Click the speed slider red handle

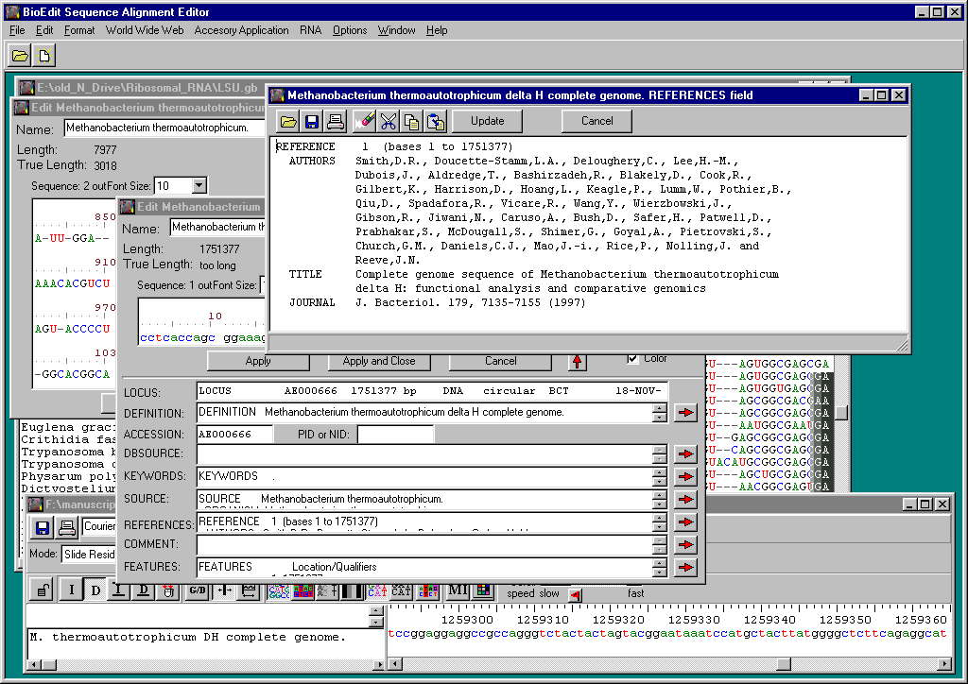[575, 594]
